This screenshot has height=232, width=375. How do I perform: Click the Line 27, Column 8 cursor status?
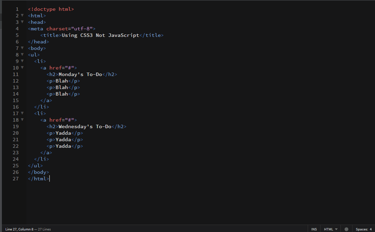pos(19,229)
